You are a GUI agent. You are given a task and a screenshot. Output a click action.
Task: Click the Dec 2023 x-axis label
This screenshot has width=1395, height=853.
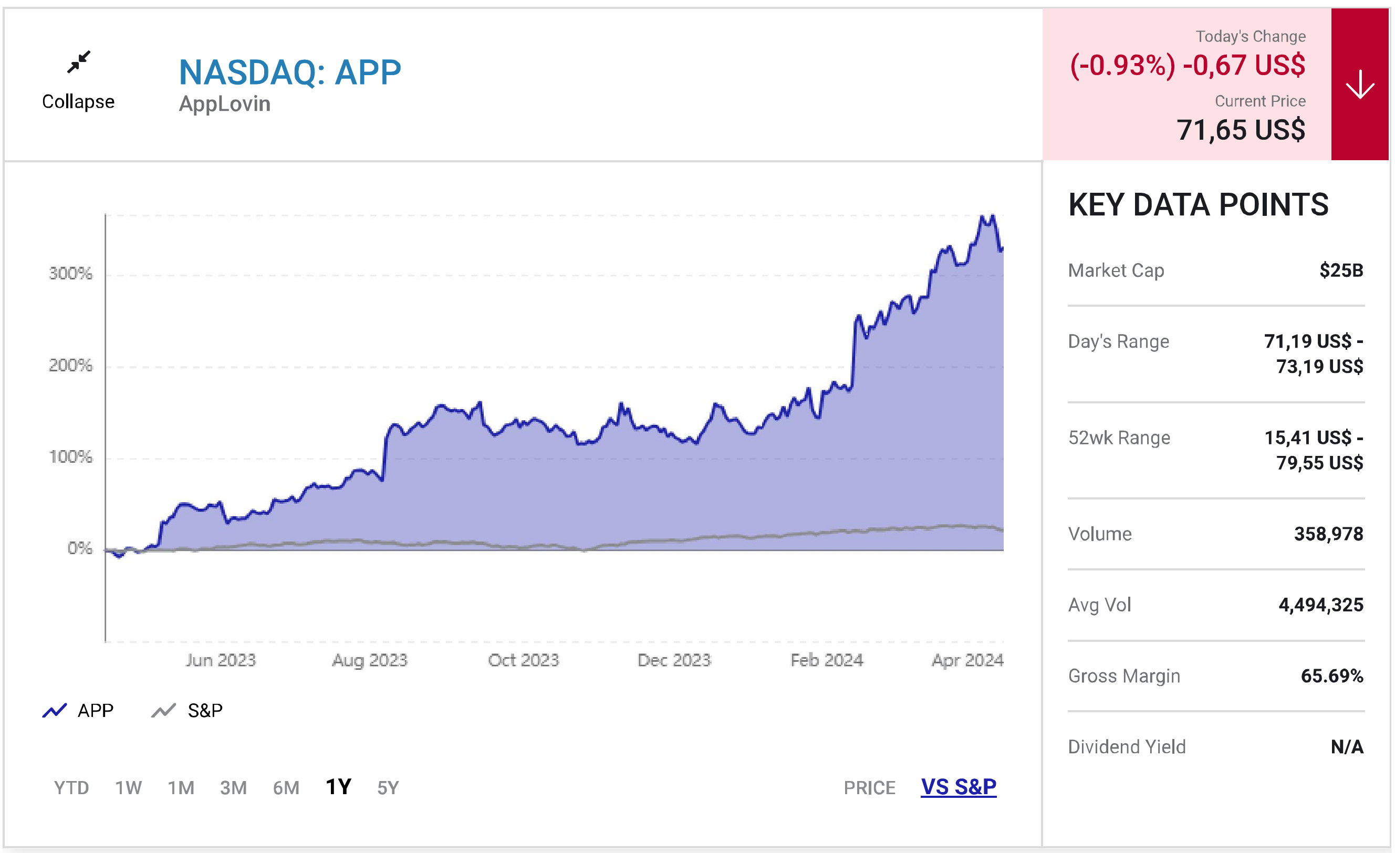pos(674,660)
